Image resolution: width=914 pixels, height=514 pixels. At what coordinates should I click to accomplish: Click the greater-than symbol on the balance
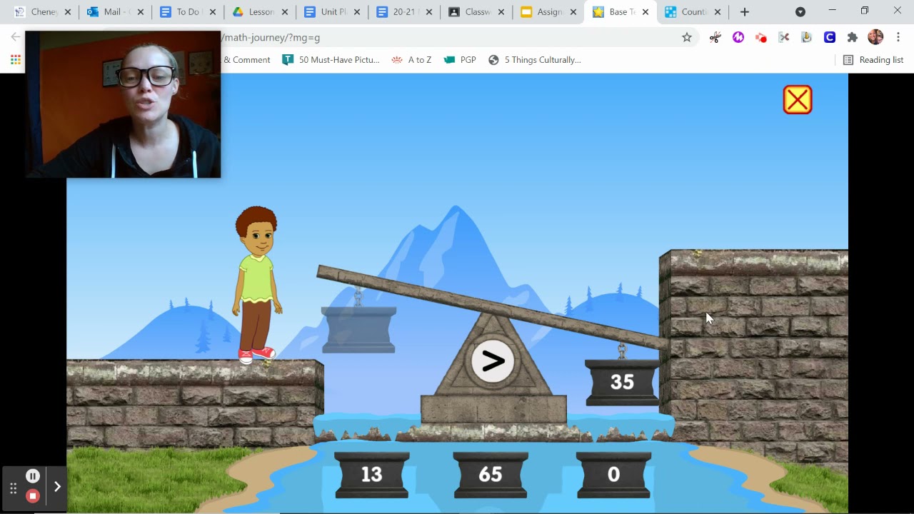(493, 361)
